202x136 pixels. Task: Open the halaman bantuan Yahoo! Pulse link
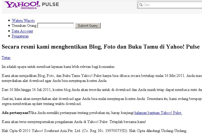(158, 113)
